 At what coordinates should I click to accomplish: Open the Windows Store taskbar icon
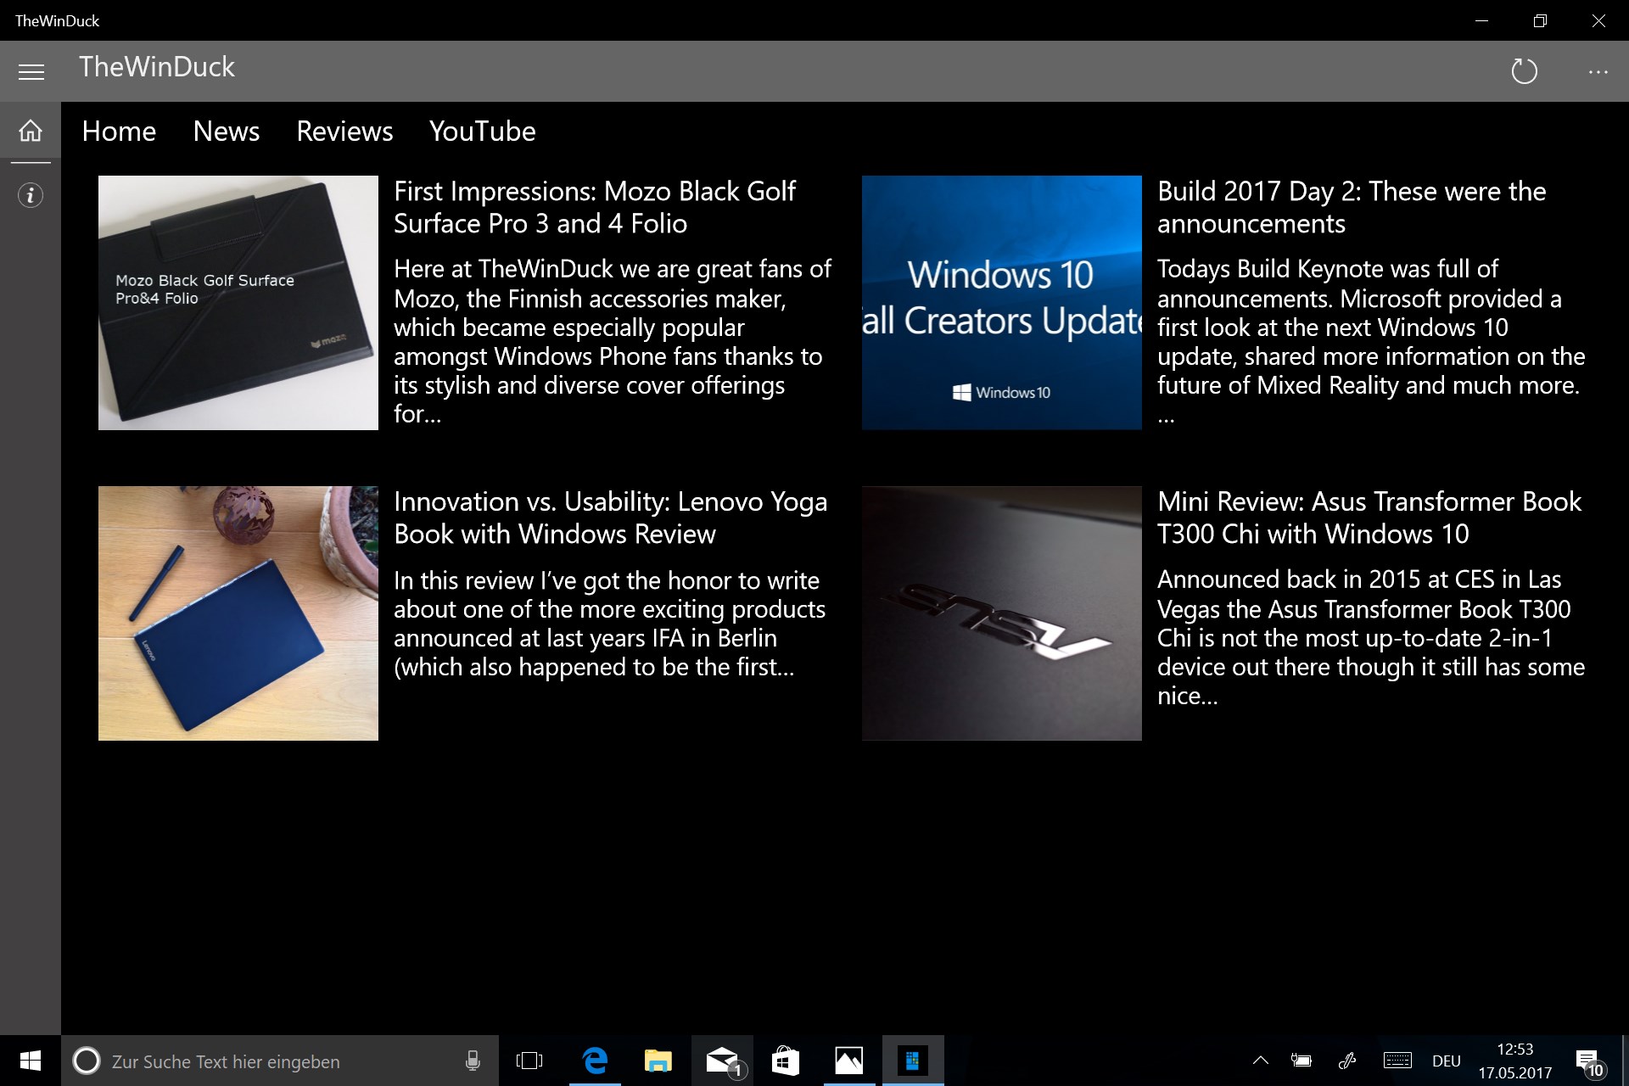pos(786,1061)
